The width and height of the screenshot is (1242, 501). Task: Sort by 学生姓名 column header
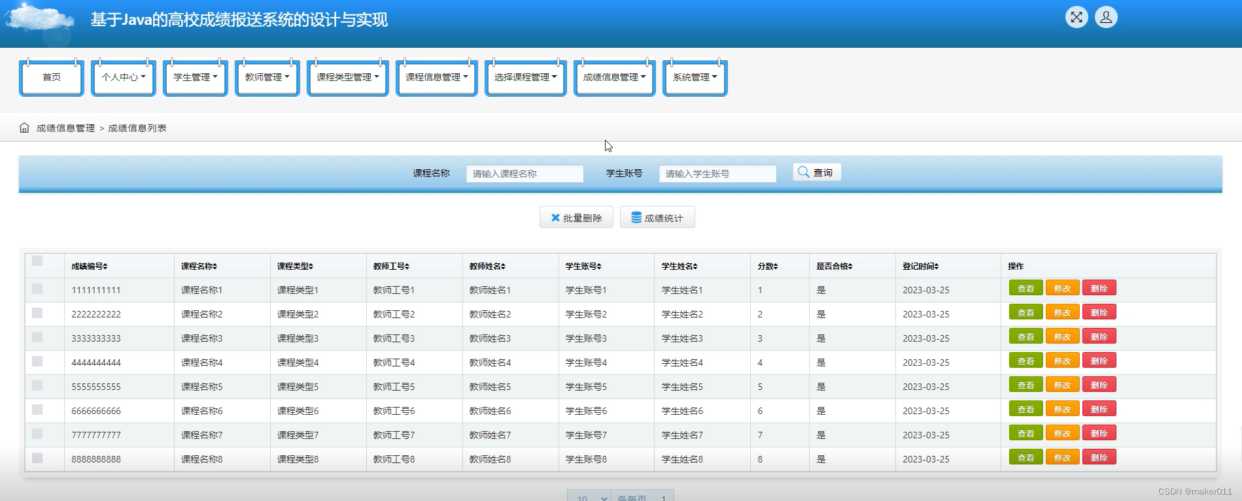tap(680, 267)
